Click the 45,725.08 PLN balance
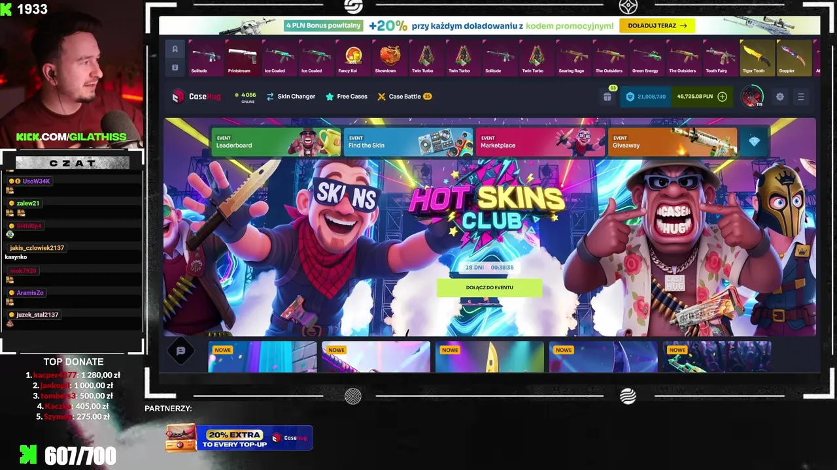The height and width of the screenshot is (470, 837). click(694, 97)
